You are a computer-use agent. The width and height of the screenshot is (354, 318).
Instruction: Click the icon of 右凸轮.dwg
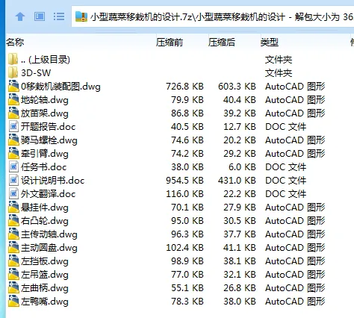[13, 221]
